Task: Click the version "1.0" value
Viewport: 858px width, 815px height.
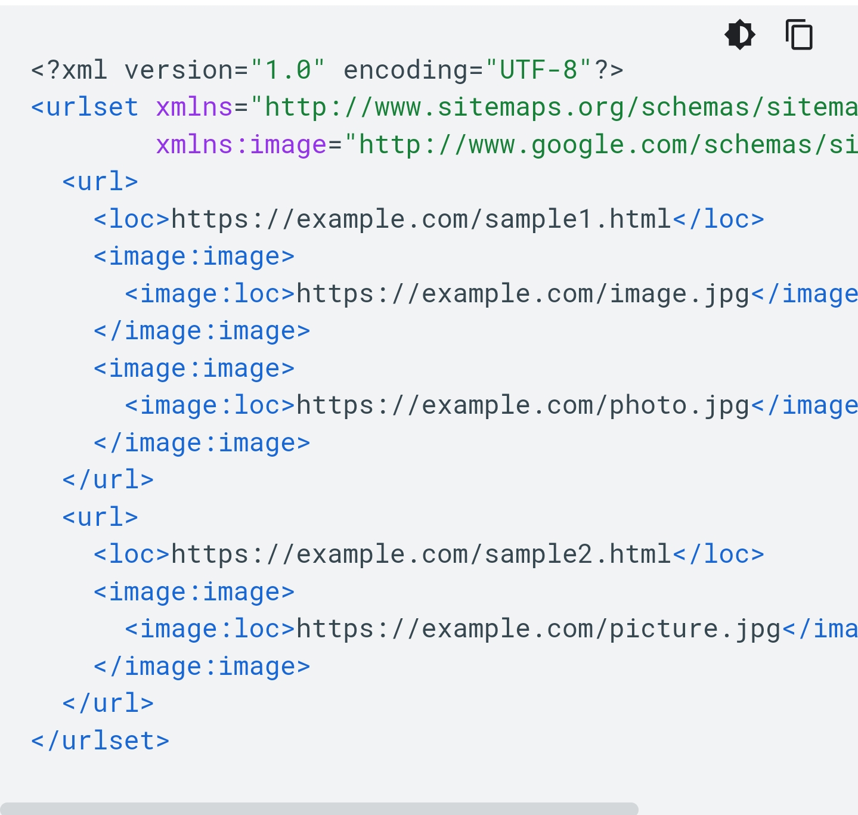Action: click(x=288, y=70)
